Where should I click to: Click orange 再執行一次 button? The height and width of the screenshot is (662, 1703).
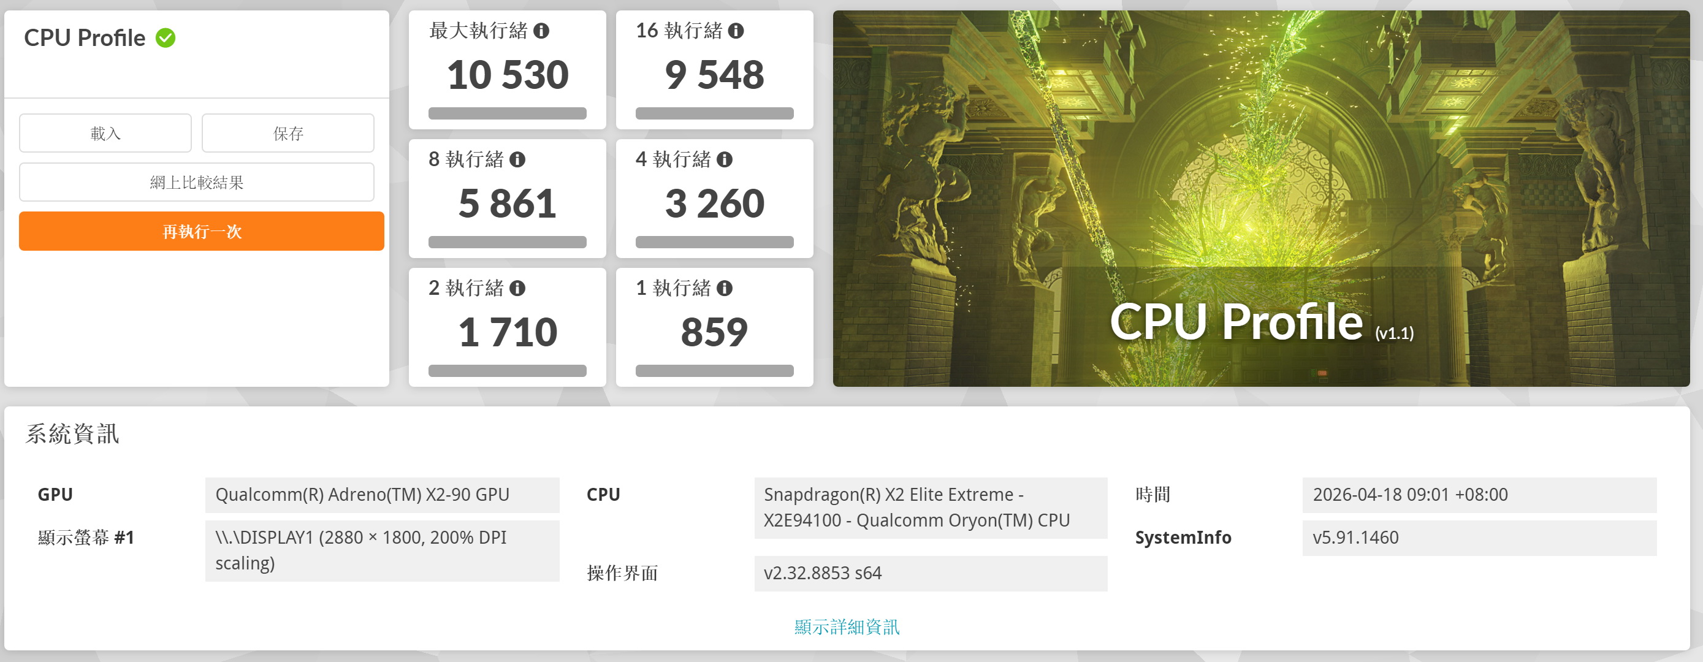(201, 232)
